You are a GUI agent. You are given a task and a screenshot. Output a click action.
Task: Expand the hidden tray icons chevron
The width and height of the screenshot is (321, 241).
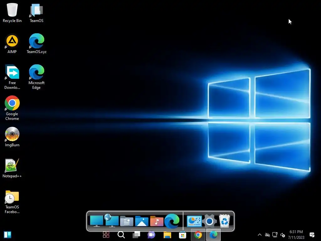[260, 235]
